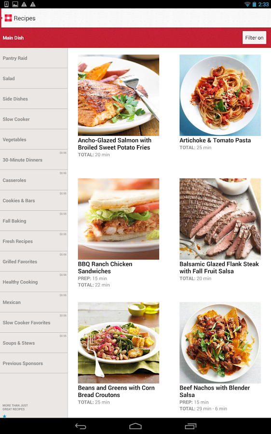The width and height of the screenshot is (271, 434).
Task: Toggle the Filter on button
Action: (254, 38)
